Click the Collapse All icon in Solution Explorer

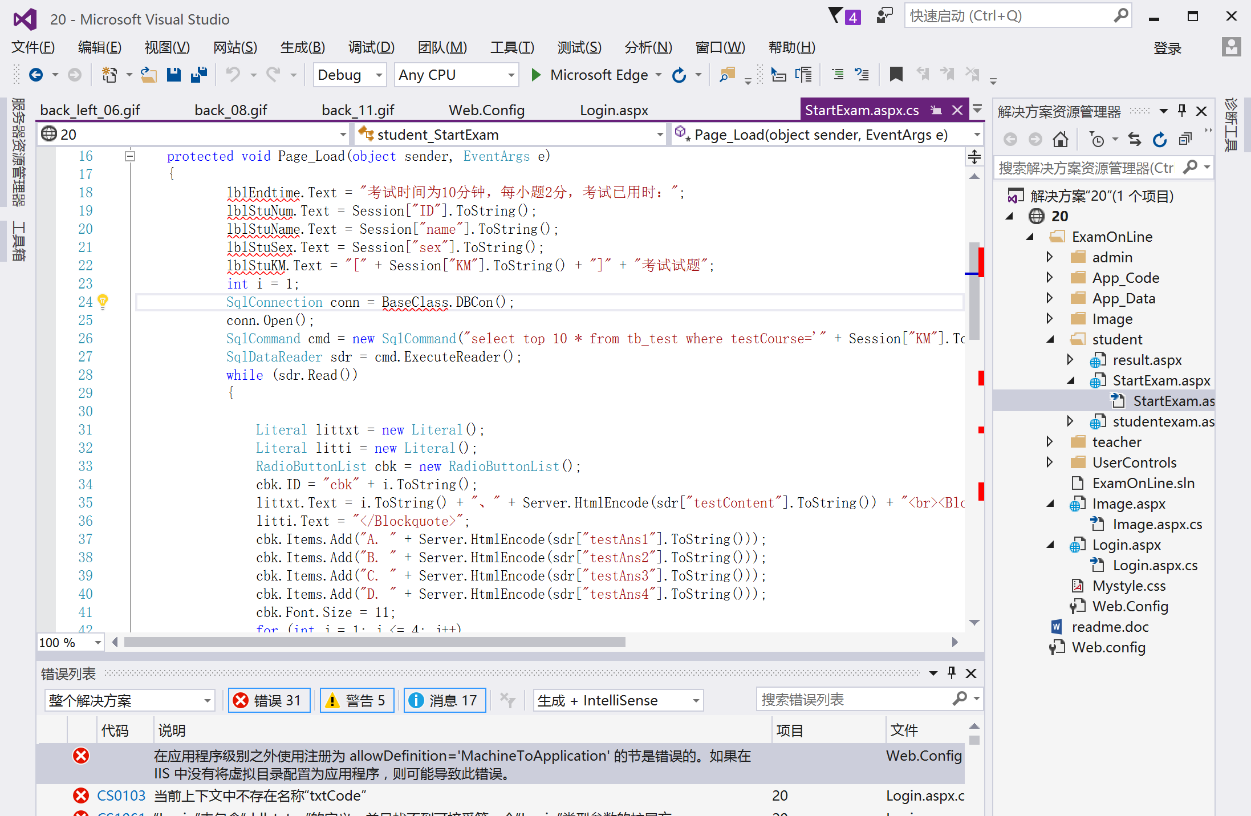(x=1185, y=139)
